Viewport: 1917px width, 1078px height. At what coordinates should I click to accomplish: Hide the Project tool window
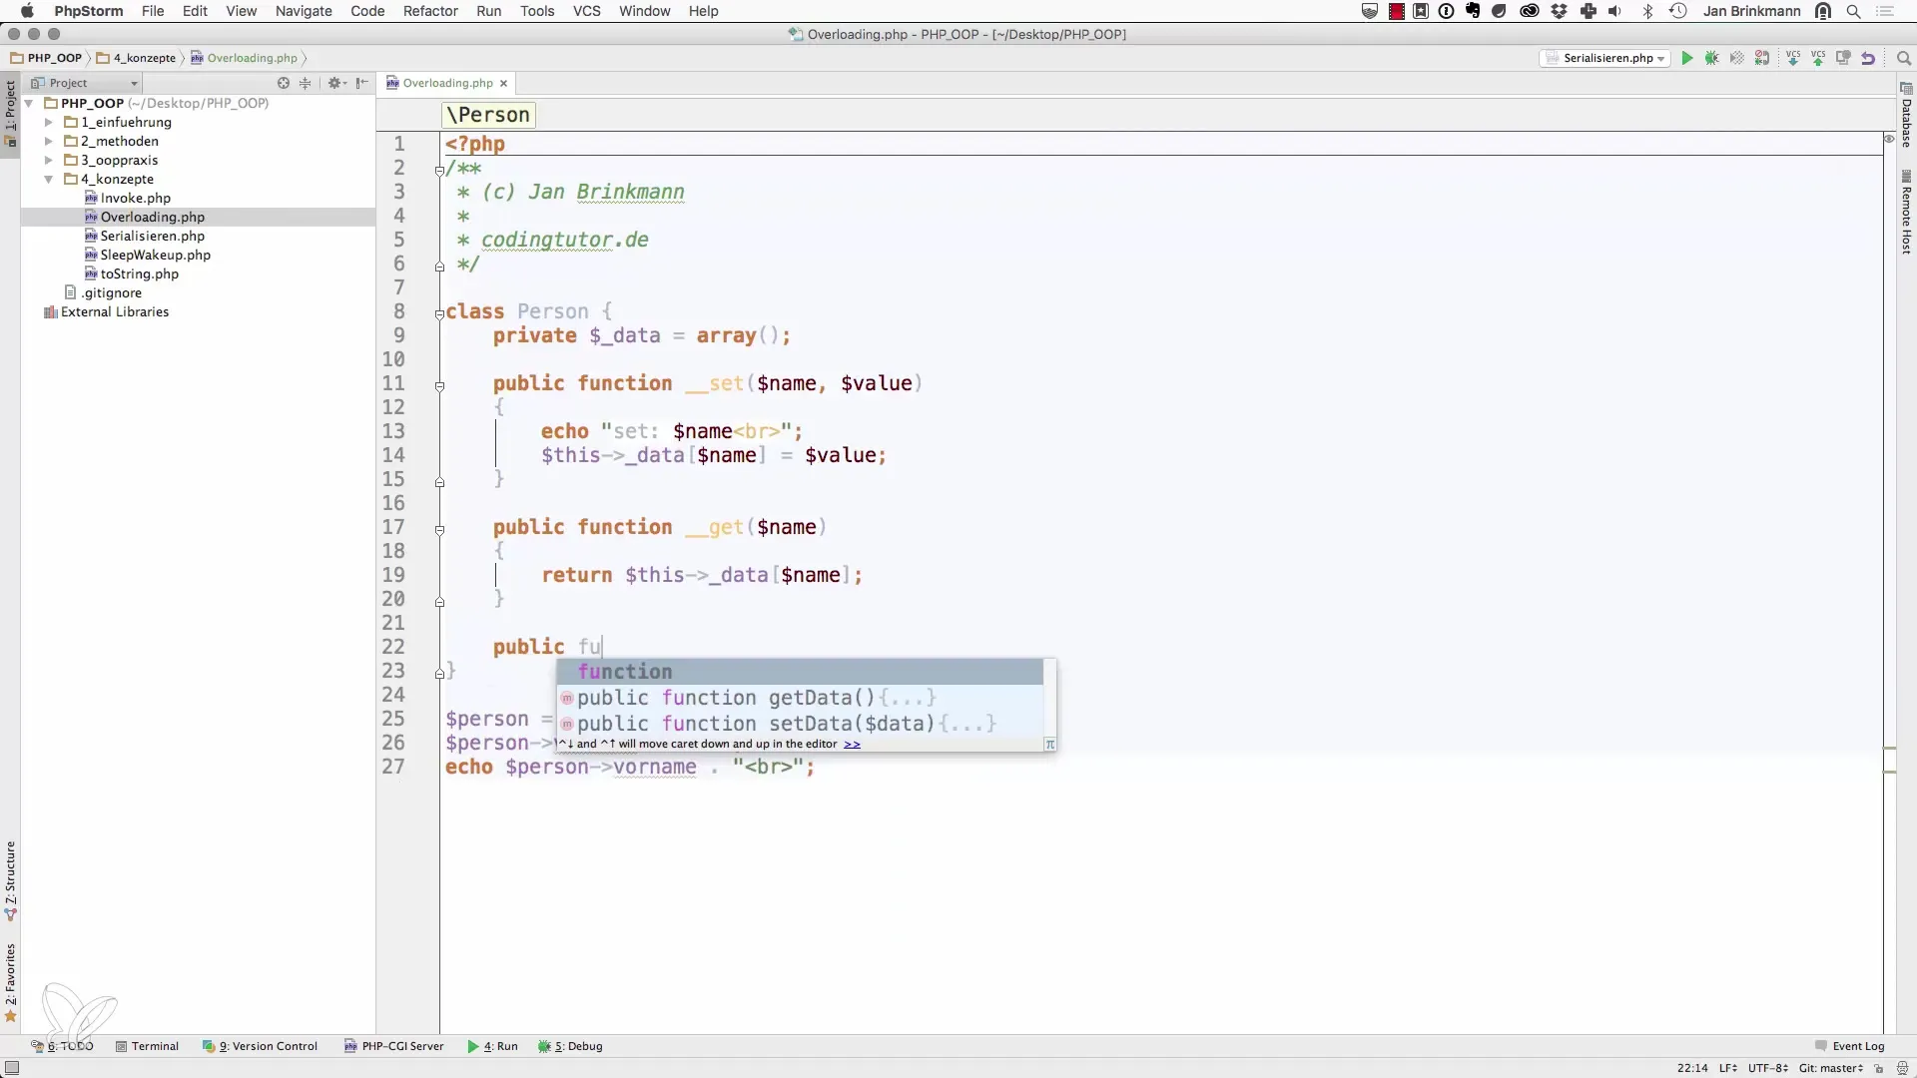coord(361,83)
